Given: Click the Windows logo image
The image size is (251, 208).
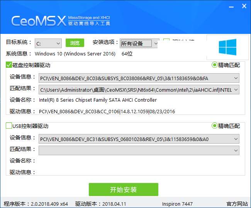Looking at the screenshot, I should tap(227, 47).
